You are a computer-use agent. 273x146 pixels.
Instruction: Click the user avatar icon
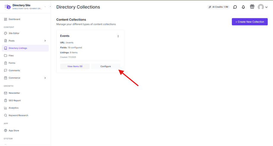click(261, 7)
